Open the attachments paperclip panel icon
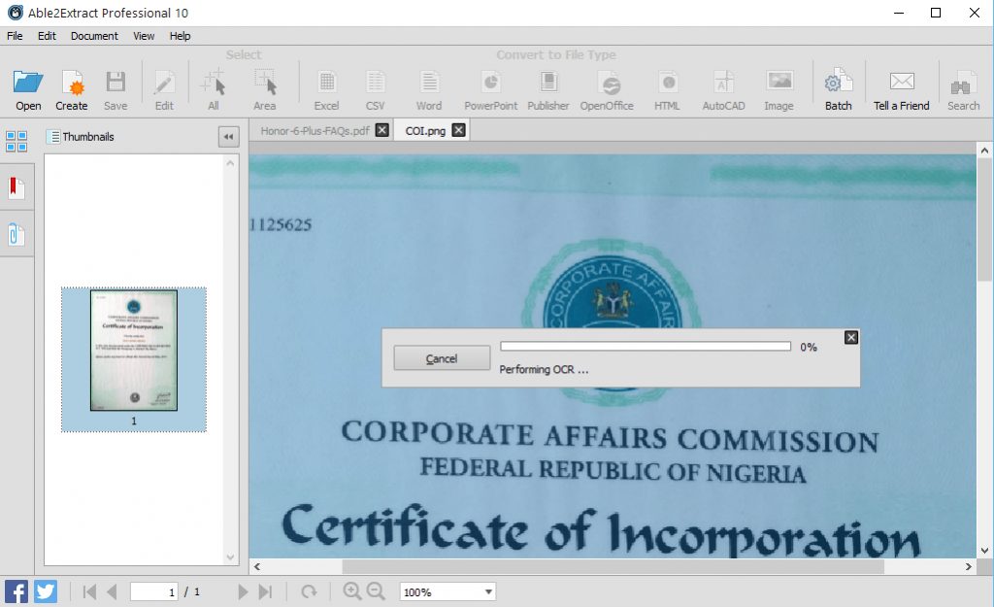Image resolution: width=994 pixels, height=607 pixels. tap(17, 235)
